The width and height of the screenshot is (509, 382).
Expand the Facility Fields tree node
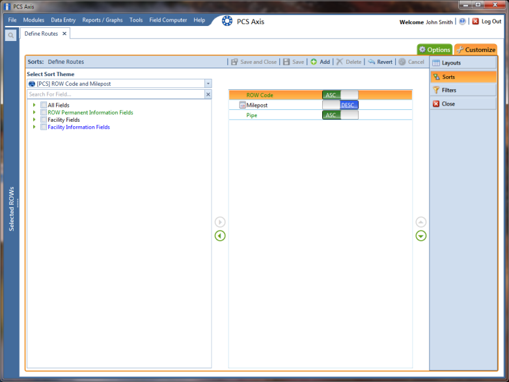(34, 120)
